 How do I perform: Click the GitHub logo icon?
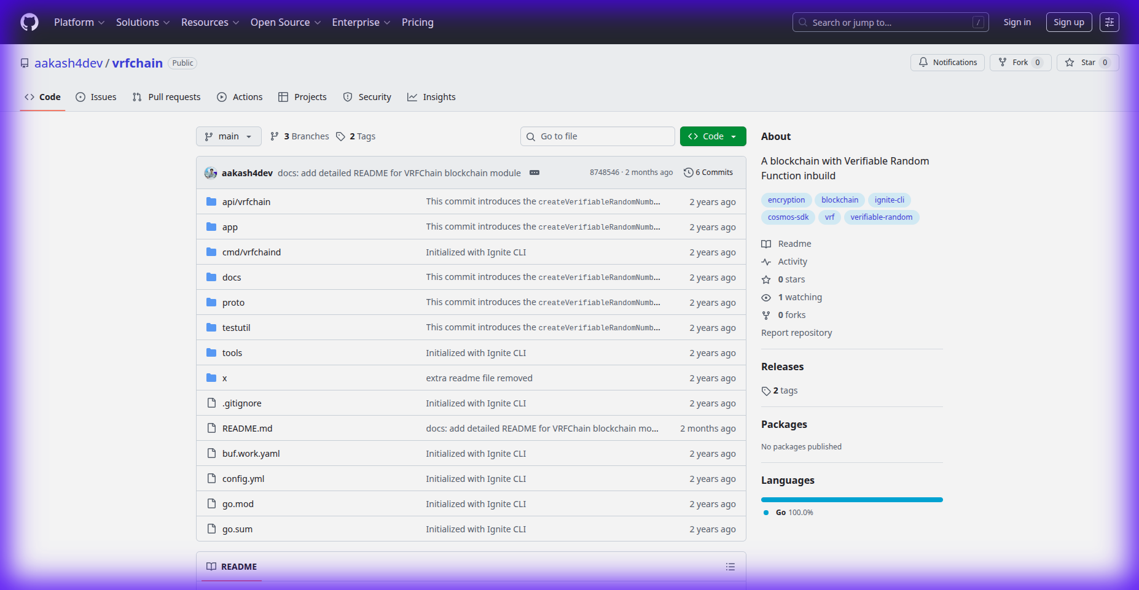point(29,23)
